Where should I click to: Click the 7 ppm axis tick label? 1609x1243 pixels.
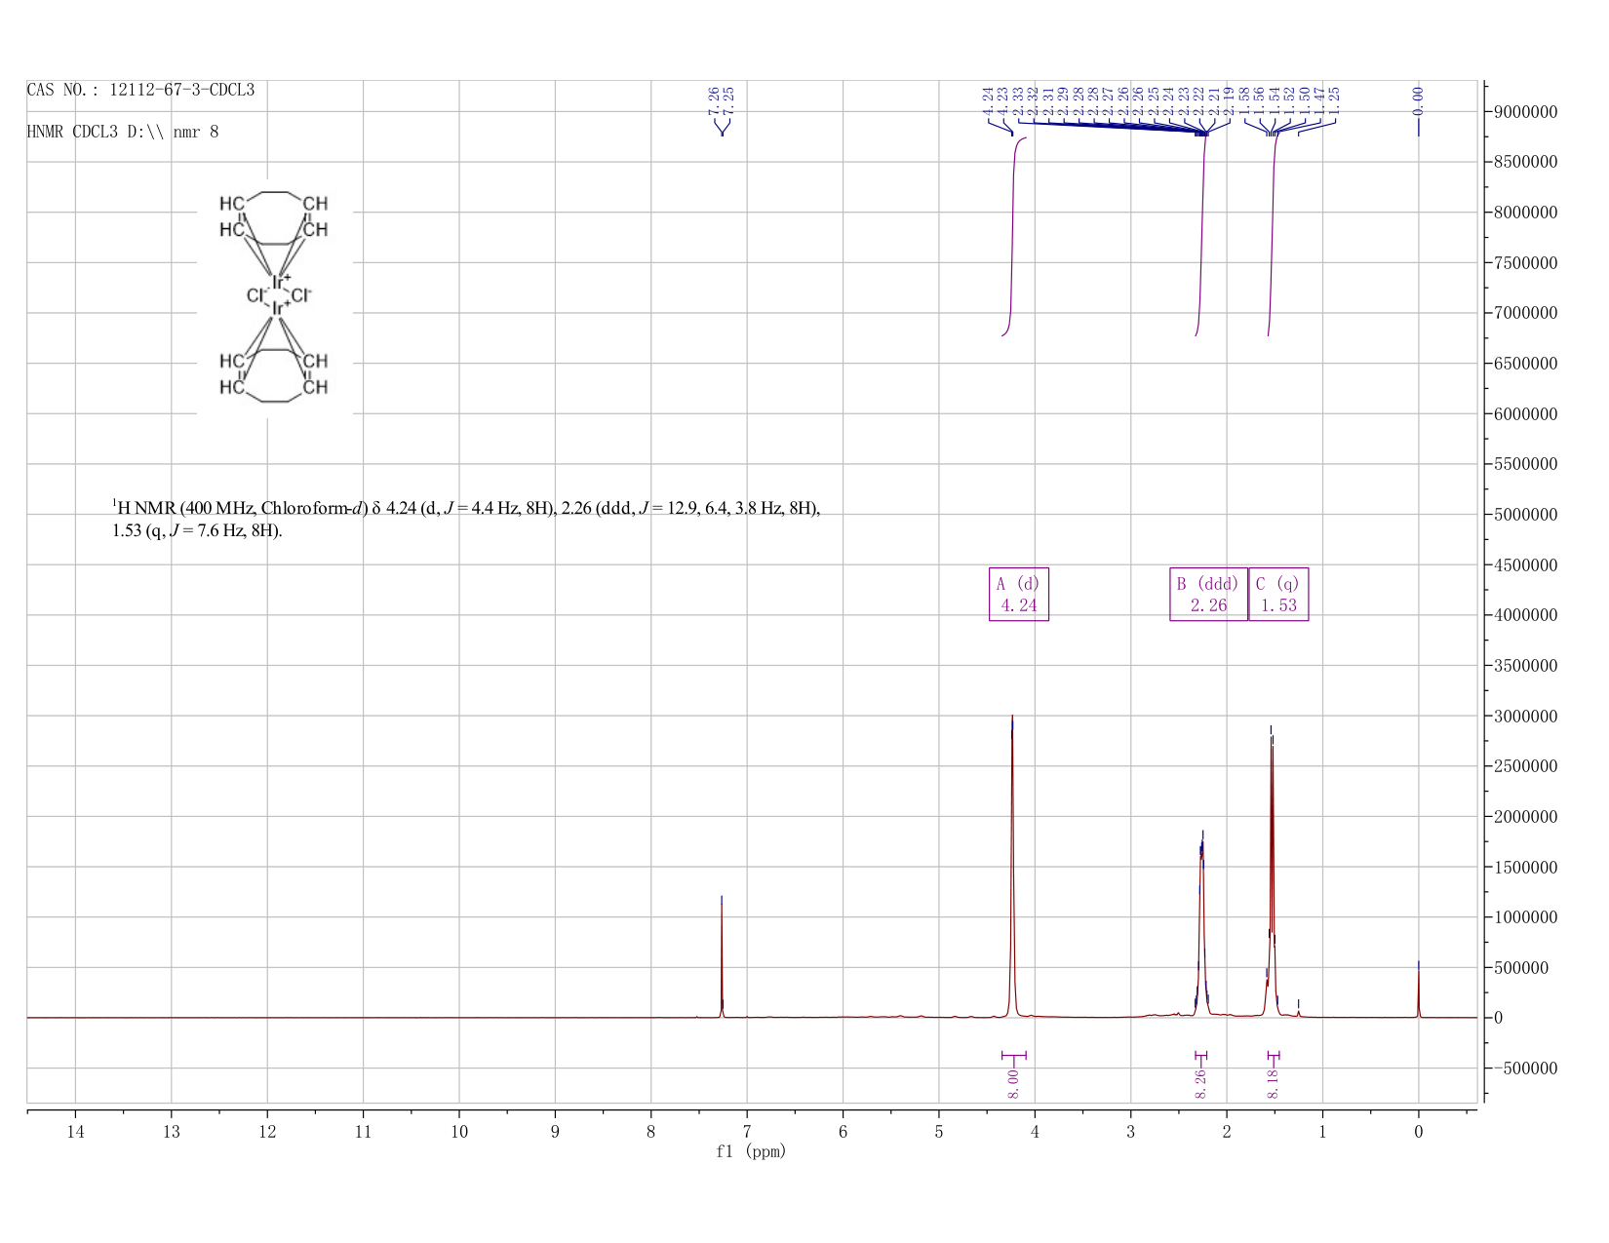(747, 1132)
